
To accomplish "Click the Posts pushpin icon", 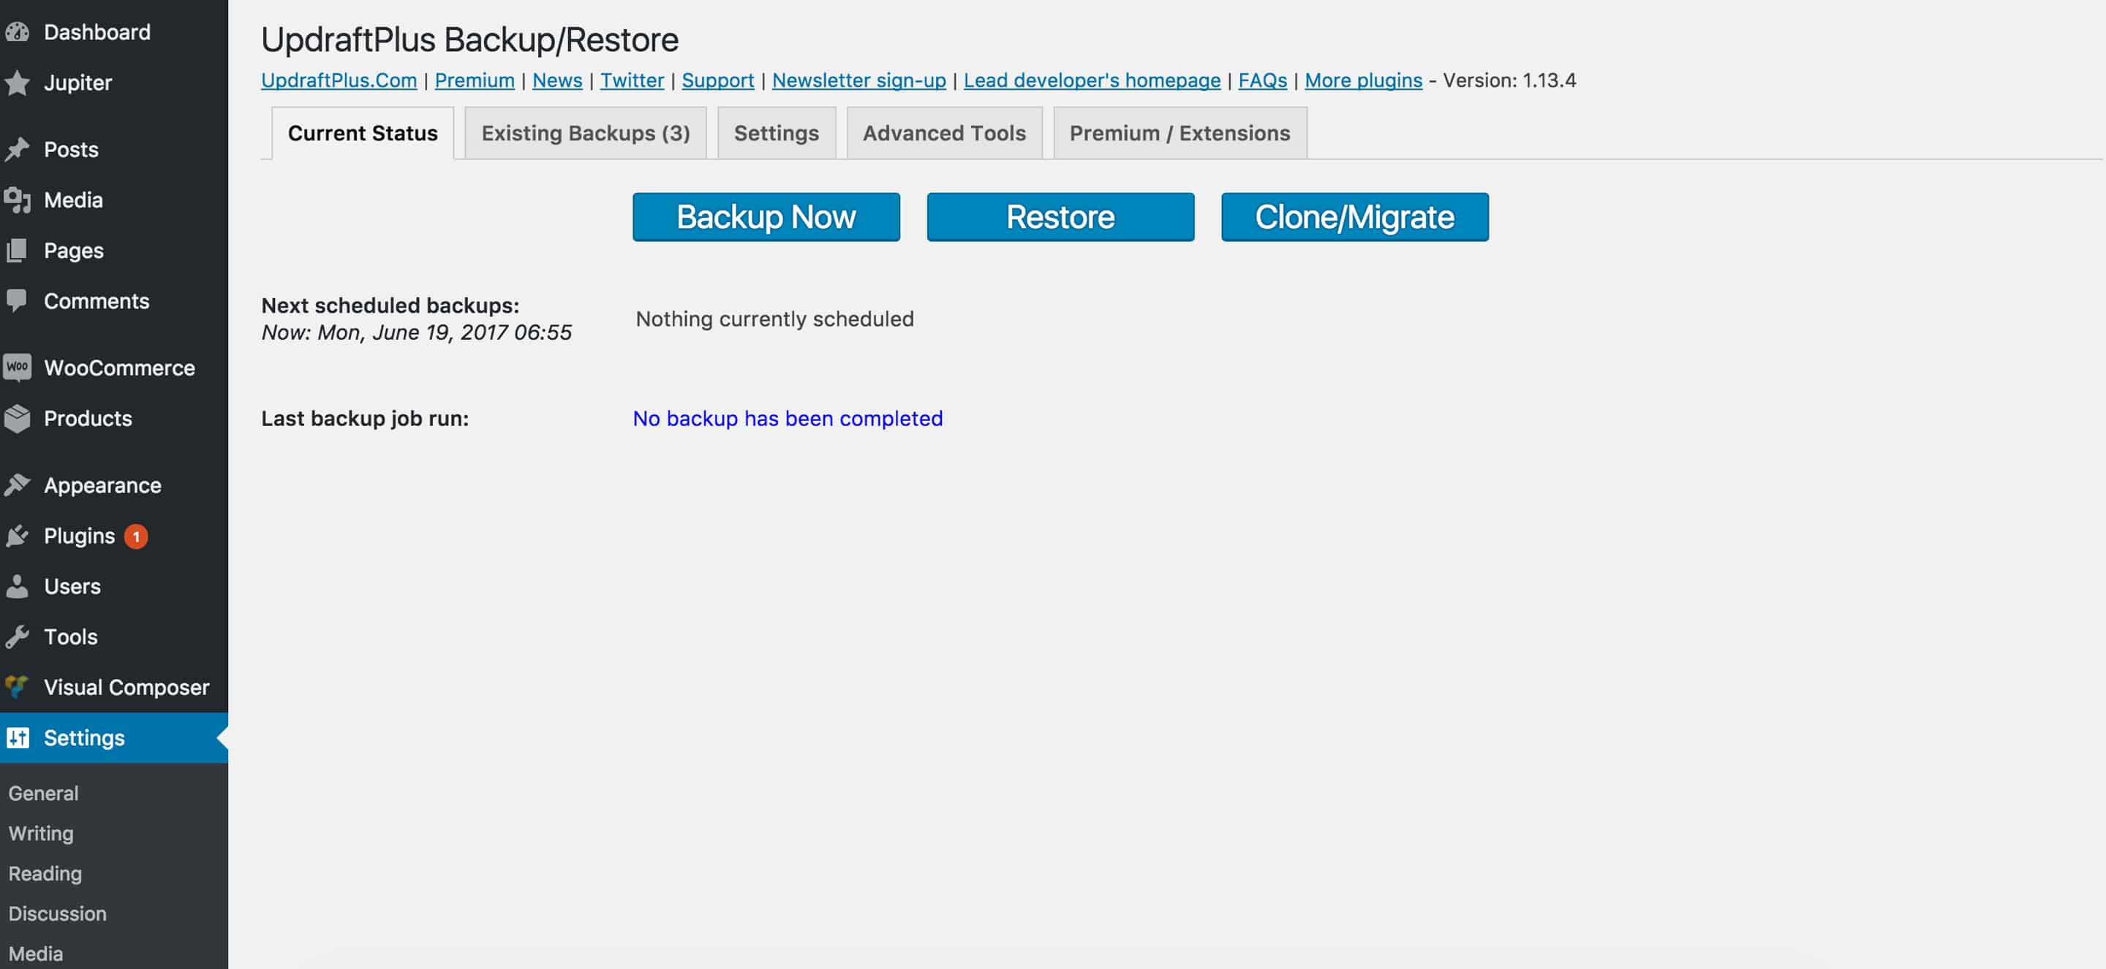I will [x=17, y=150].
